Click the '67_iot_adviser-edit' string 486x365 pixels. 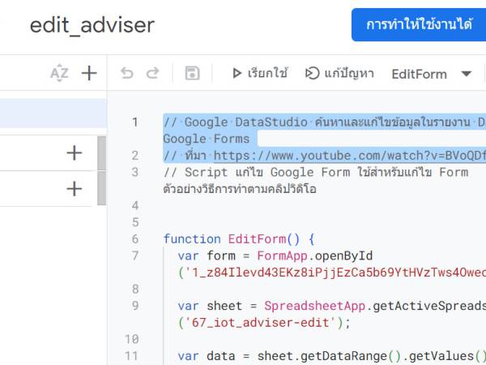[260, 323]
